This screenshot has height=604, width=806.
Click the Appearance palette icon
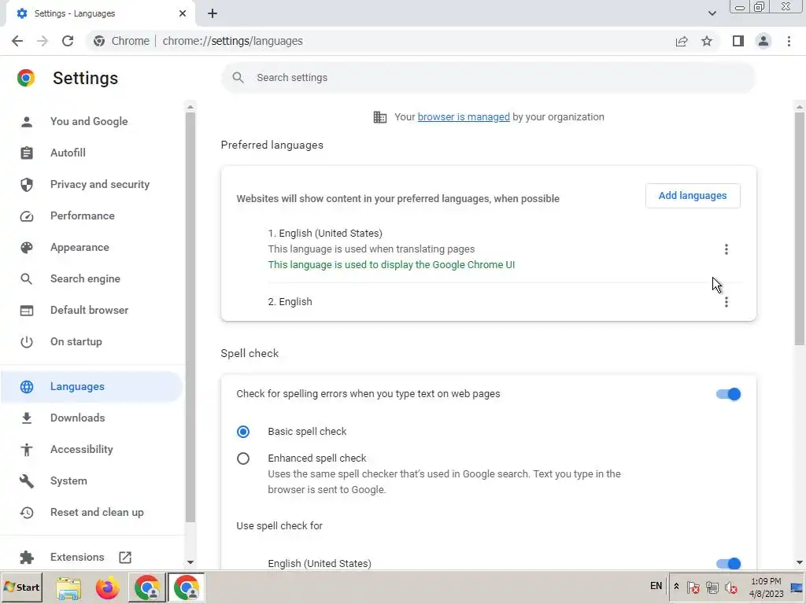(x=27, y=248)
